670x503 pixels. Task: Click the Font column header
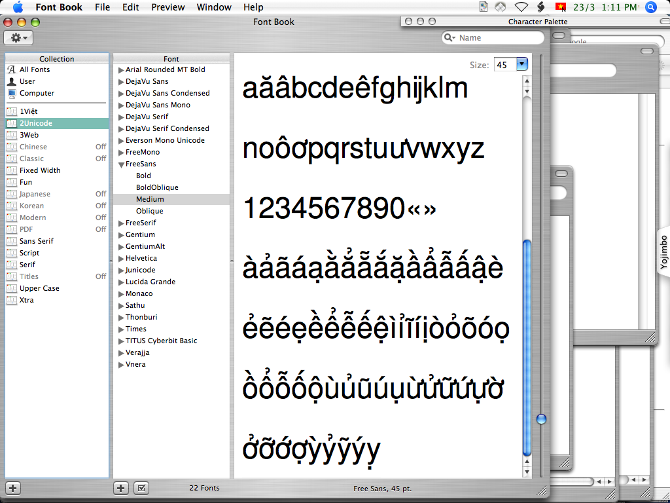[171, 59]
